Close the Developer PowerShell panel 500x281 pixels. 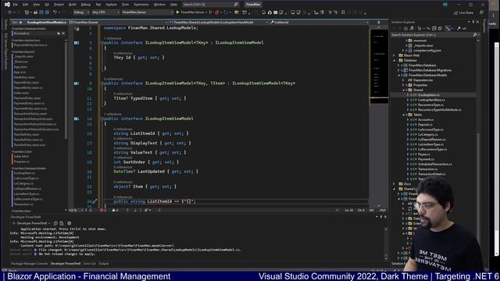pyautogui.click(x=385, y=217)
